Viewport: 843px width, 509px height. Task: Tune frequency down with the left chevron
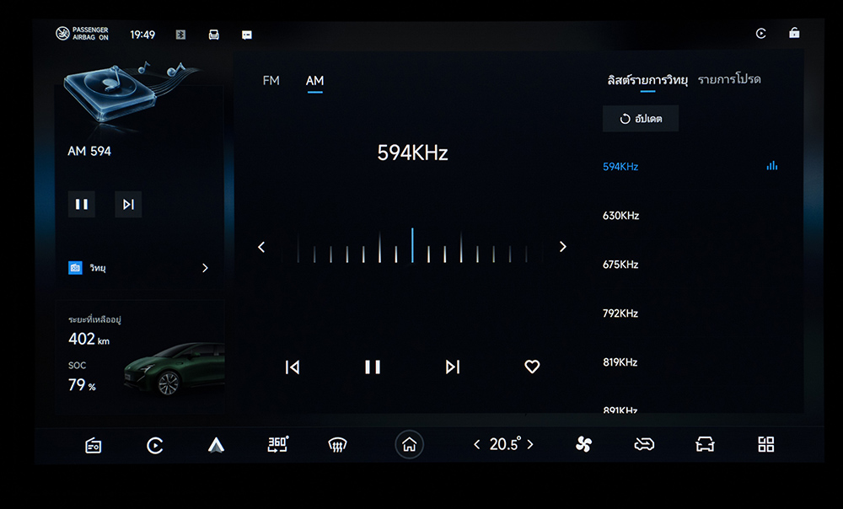261,247
